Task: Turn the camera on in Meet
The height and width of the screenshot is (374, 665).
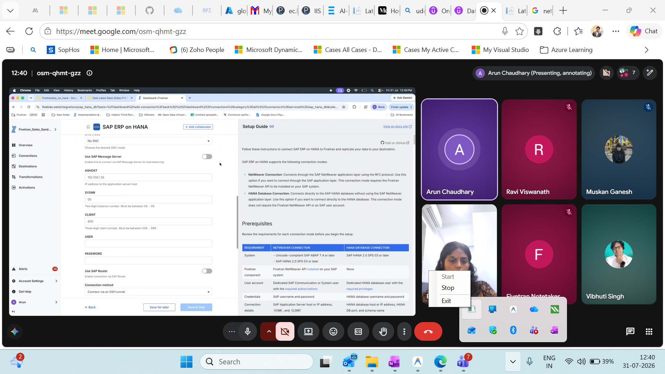Action: pyautogui.click(x=285, y=332)
